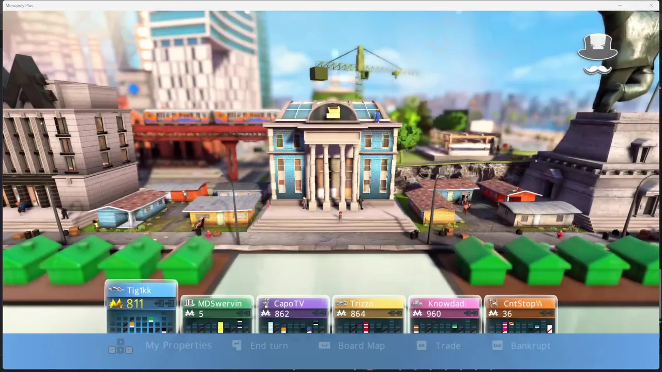Open the Trade option
The image size is (662, 372).
[x=448, y=346]
